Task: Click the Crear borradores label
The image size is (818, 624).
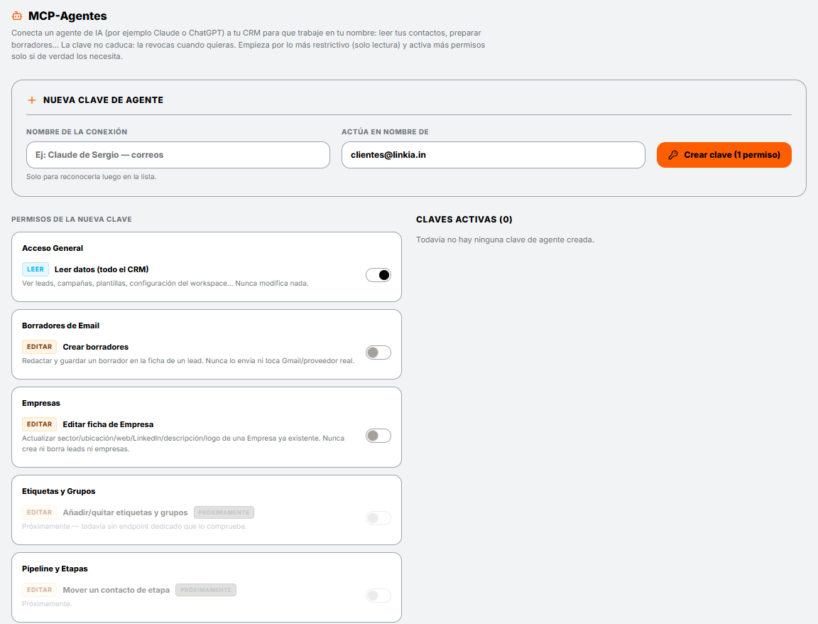Action: click(95, 347)
